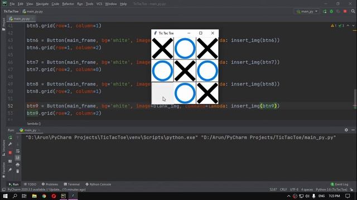Clear all Run console output with trash
This screenshot has height=200, width=357.
click(x=18, y=172)
